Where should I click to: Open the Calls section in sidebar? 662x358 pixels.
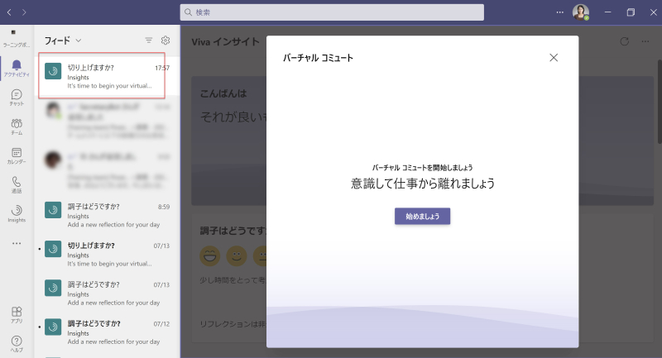(x=17, y=184)
